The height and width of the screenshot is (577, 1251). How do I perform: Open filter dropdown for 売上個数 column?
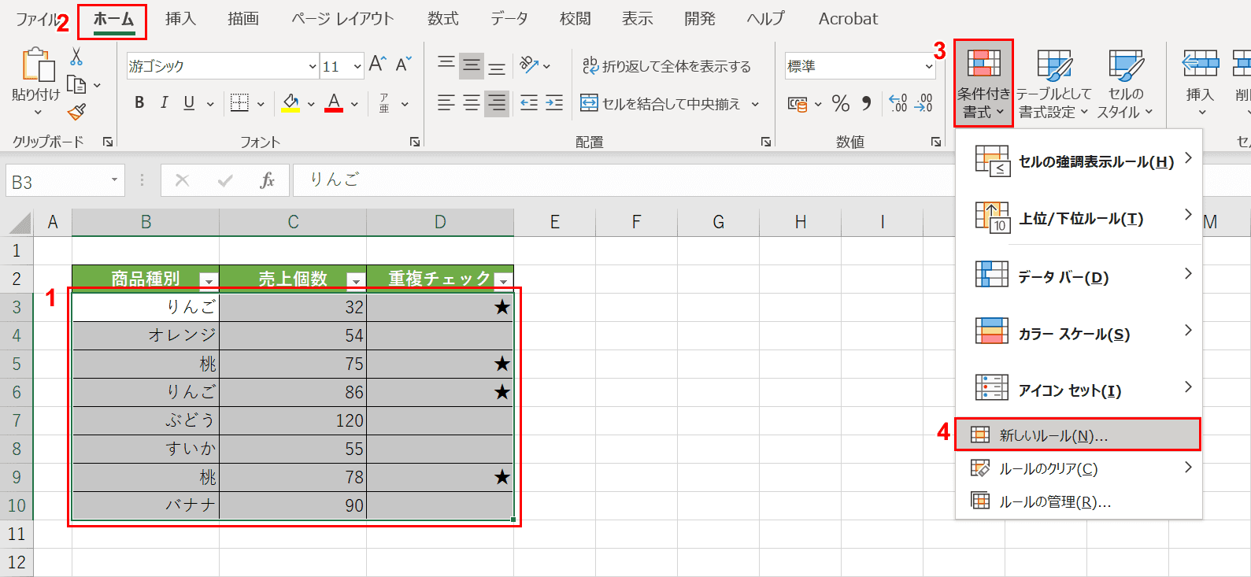tap(356, 280)
